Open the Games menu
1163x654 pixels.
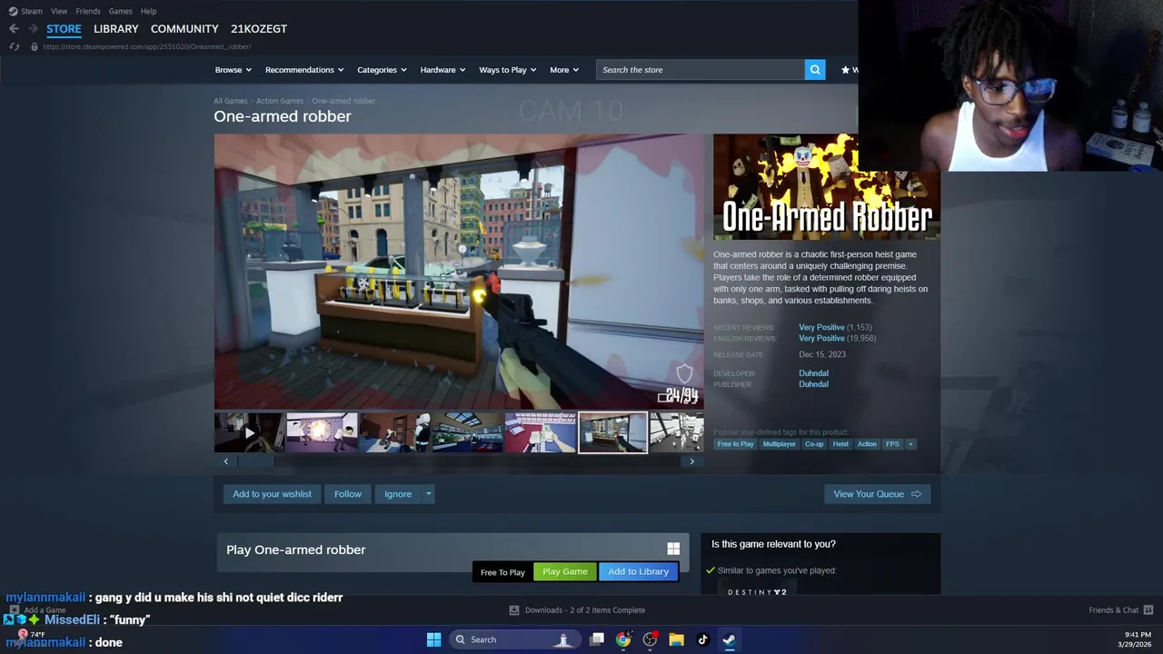pos(120,11)
